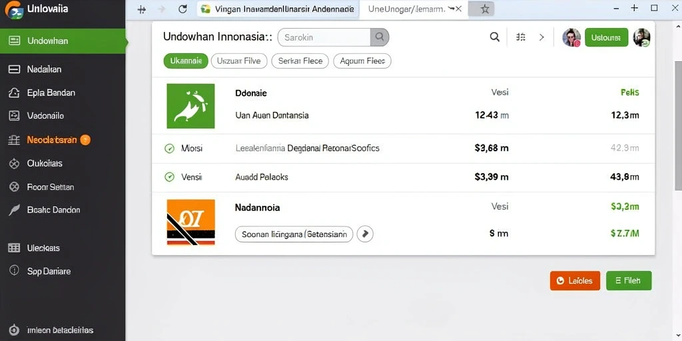Click the green Ustourss button
682x341 pixels.
(x=606, y=38)
